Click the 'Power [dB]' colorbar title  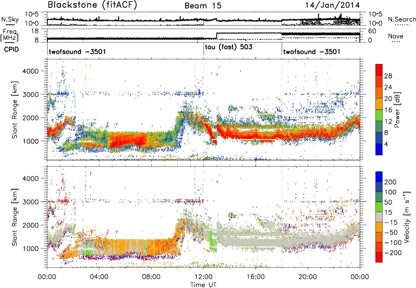(x=397, y=110)
